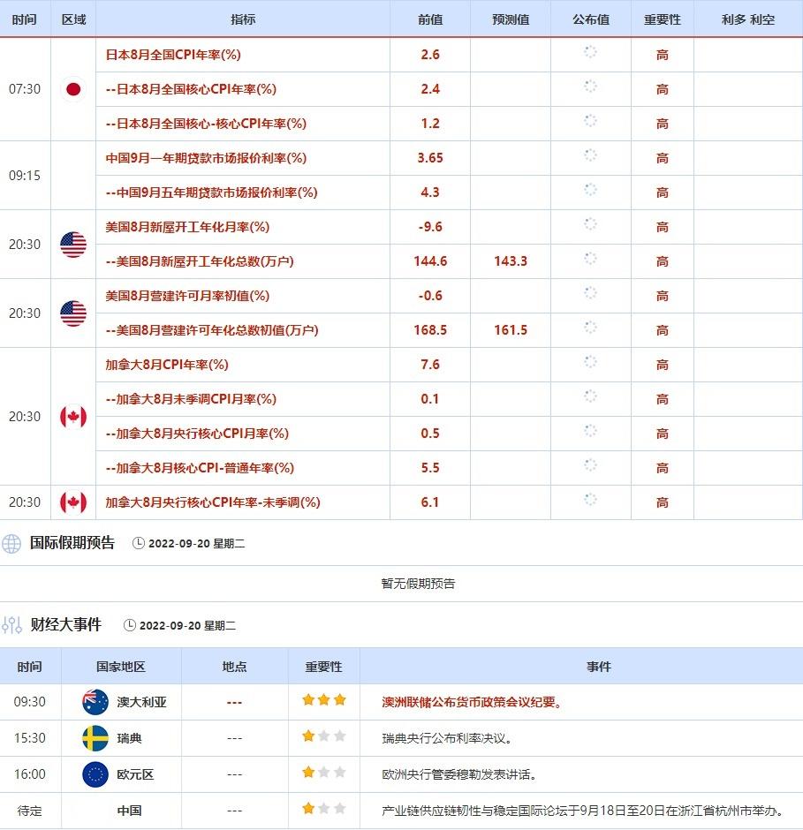Click the Australia flag icon
This screenshot has width=803, height=830.
pyautogui.click(x=95, y=702)
